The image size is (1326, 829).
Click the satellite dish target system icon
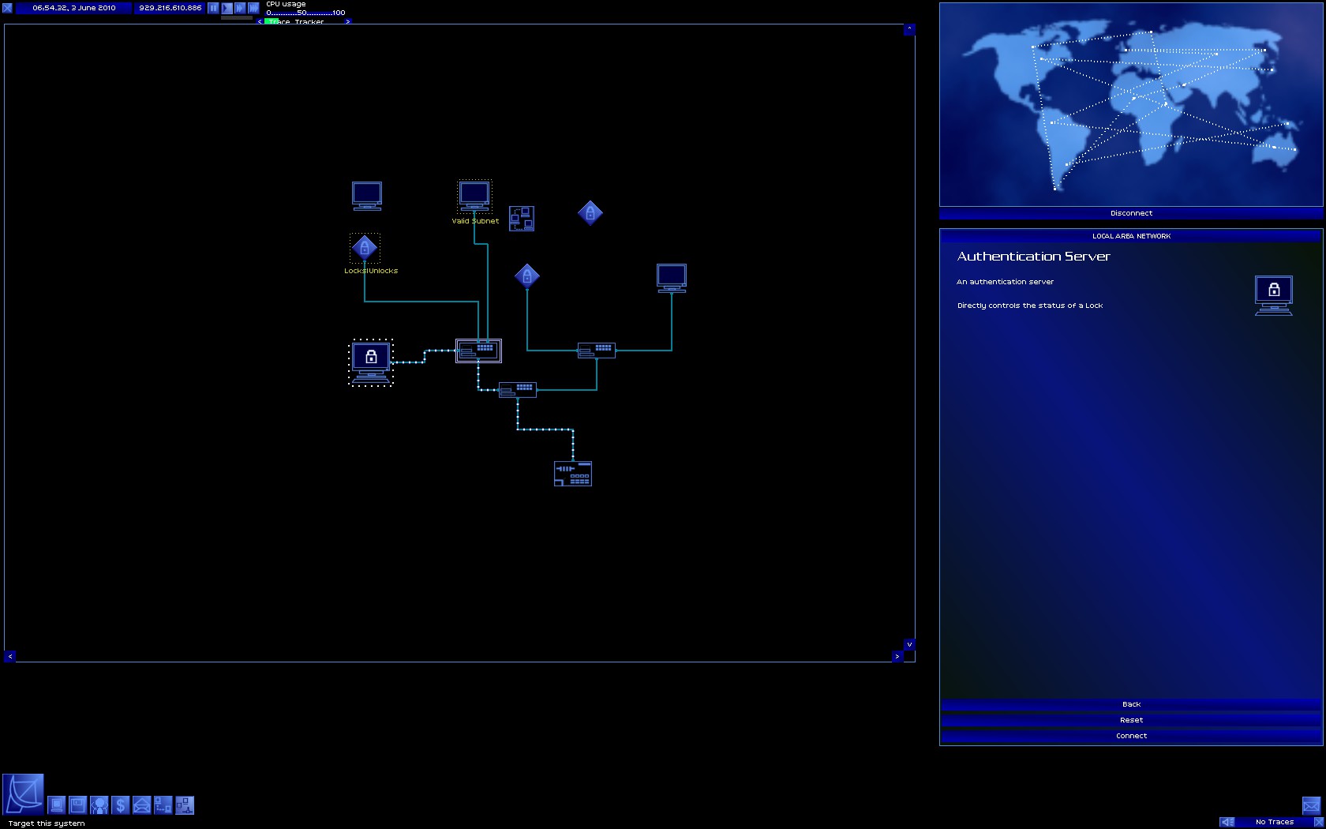point(23,794)
